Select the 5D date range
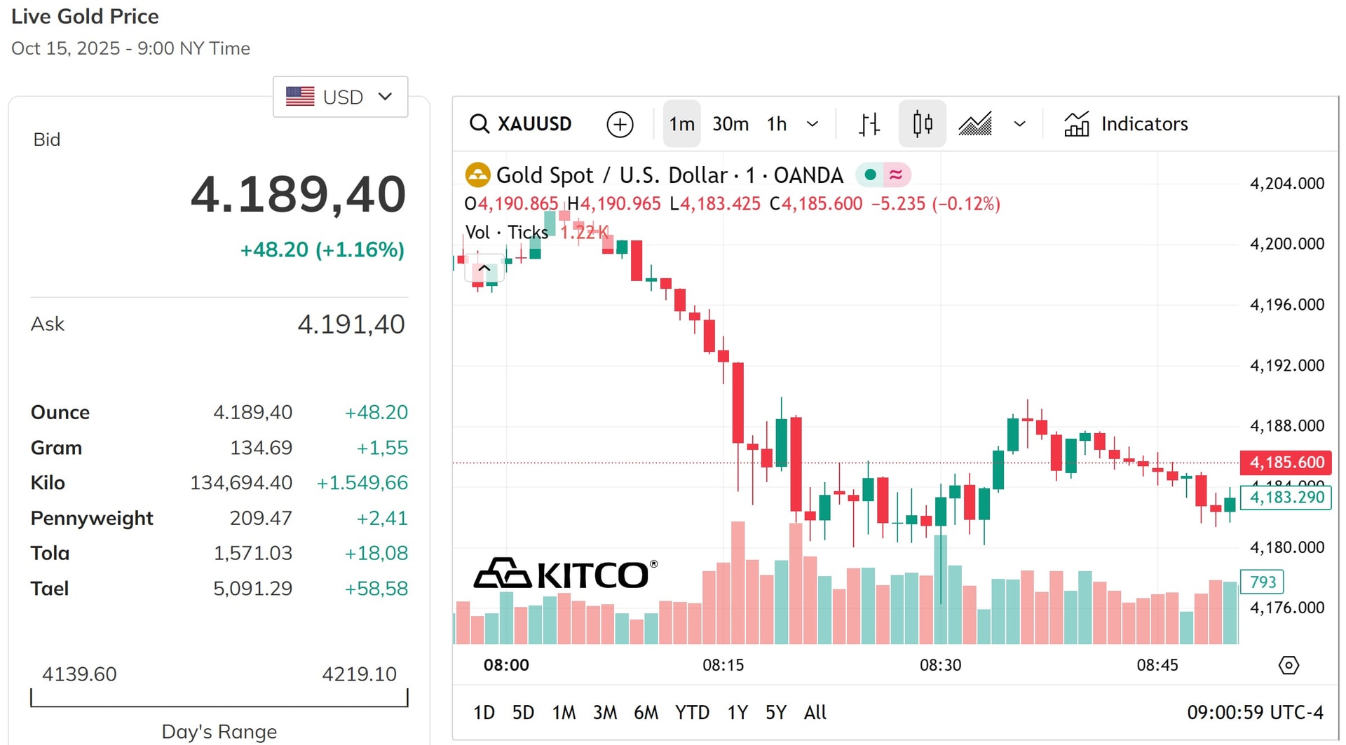Image resolution: width=1346 pixels, height=745 pixels. click(523, 713)
